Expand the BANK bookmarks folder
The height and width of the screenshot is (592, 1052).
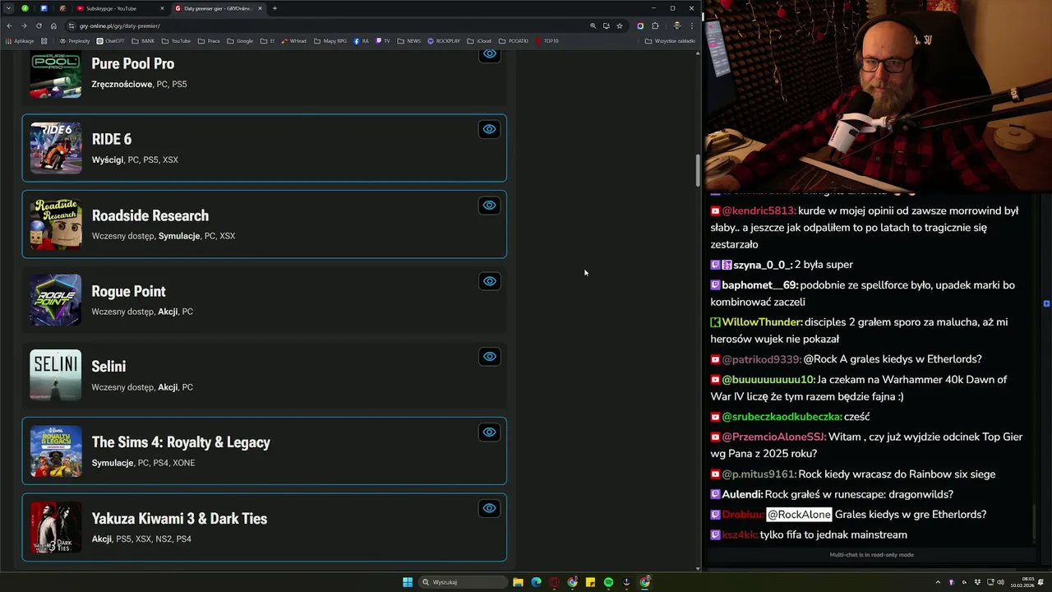click(x=143, y=41)
